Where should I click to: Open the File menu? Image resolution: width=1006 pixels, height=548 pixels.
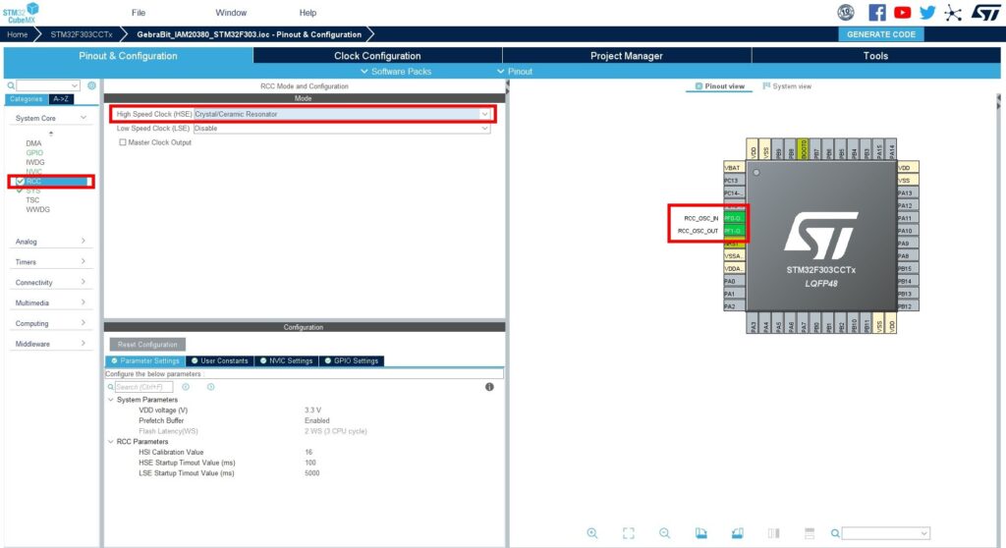[x=139, y=12]
